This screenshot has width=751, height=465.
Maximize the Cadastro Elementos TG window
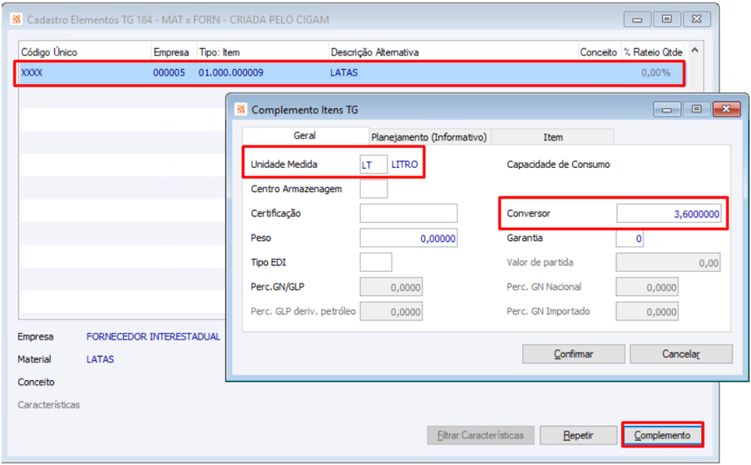click(x=666, y=18)
